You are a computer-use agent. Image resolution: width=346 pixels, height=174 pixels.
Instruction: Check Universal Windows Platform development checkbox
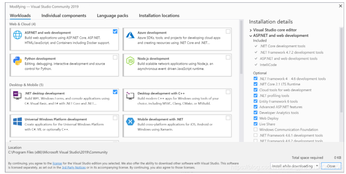[115, 118]
